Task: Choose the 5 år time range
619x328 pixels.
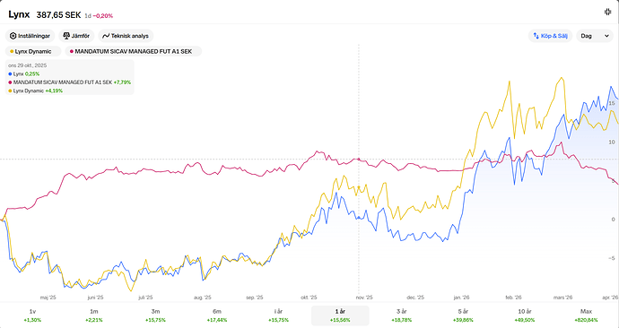Action: (x=463, y=315)
